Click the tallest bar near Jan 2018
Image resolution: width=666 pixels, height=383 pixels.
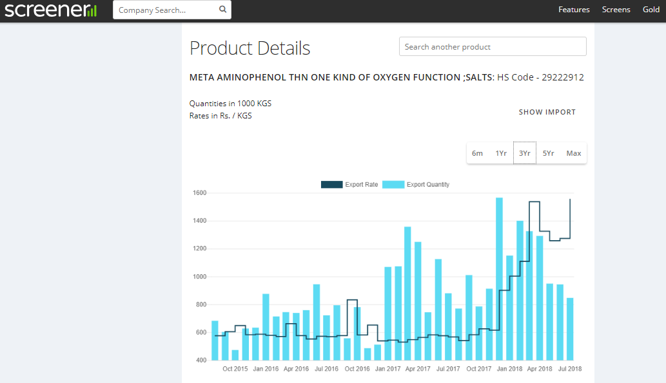(x=499, y=279)
